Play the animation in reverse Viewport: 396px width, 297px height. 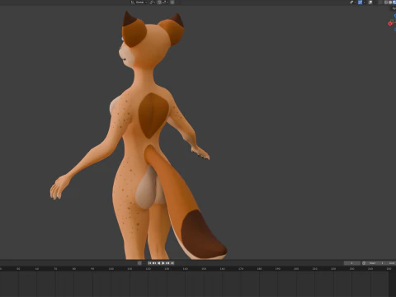pos(158,263)
